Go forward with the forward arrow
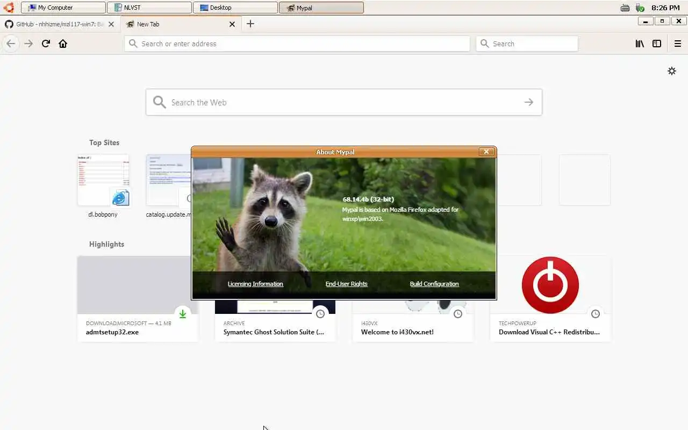 pyautogui.click(x=28, y=44)
